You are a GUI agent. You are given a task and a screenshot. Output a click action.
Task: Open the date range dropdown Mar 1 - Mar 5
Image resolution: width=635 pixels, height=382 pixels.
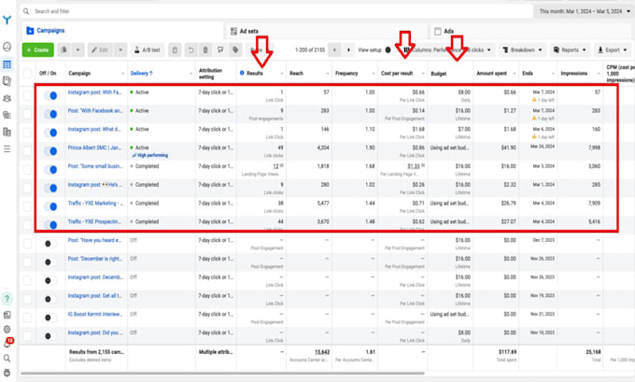pyautogui.click(x=585, y=11)
